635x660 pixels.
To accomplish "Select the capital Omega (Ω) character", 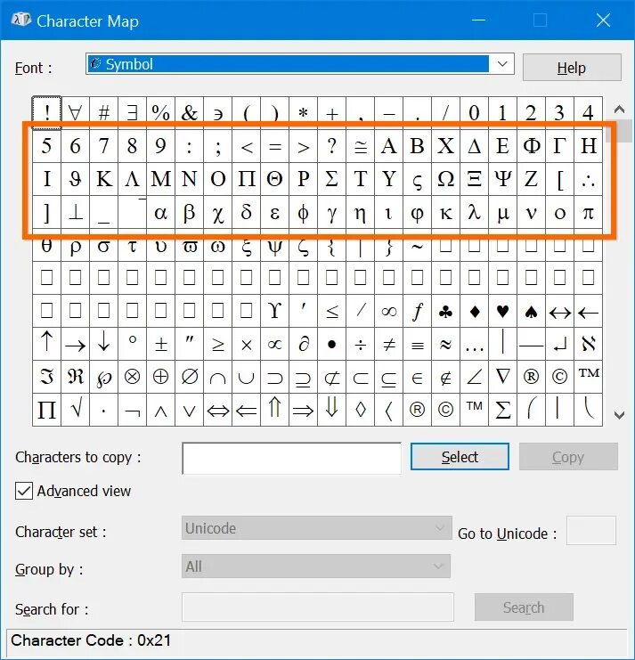I will tap(445, 179).
